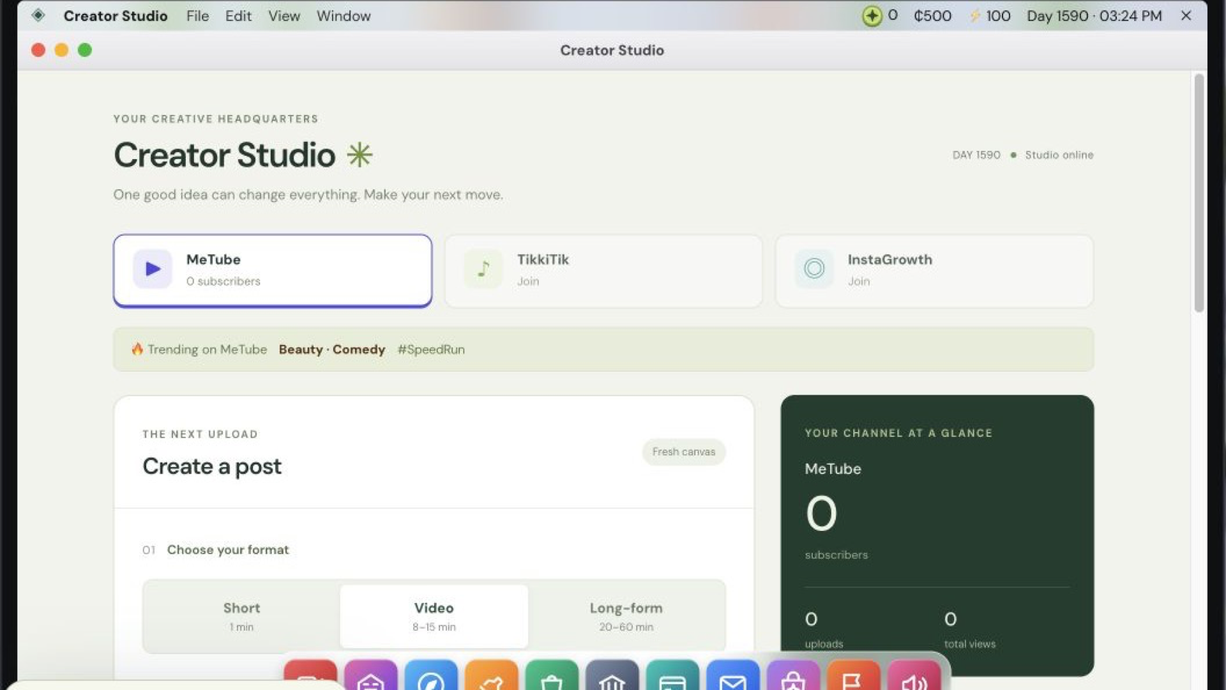Open the Edit menu

pos(238,16)
